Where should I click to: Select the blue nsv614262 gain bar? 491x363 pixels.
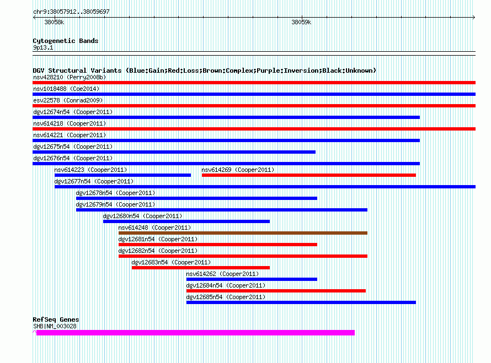pyautogui.click(x=252, y=279)
